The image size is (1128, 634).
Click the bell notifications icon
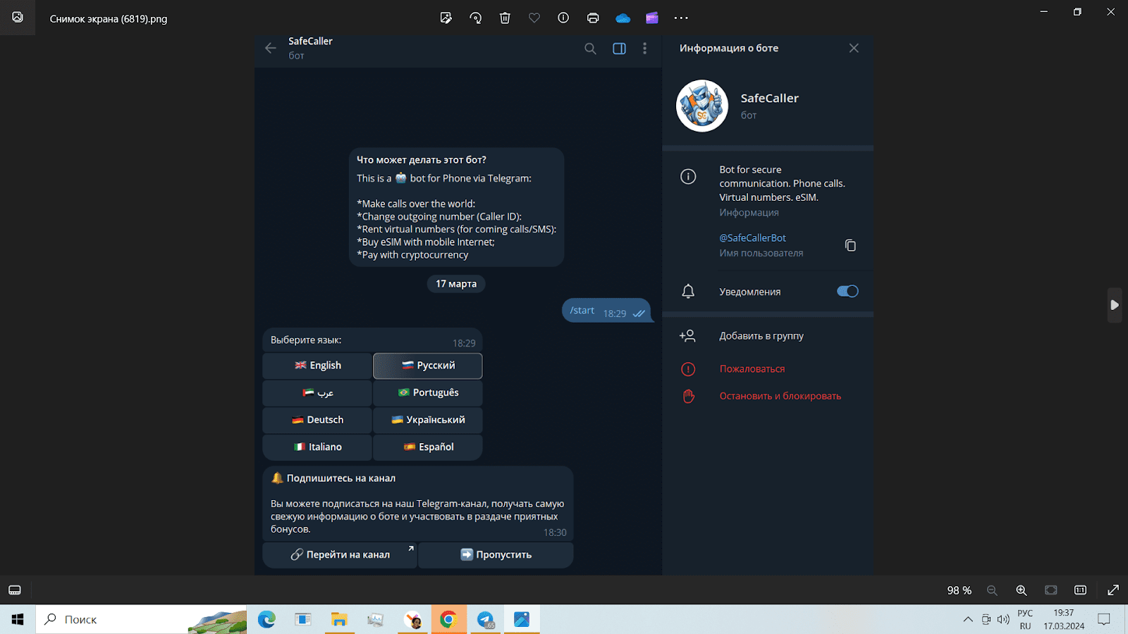(x=688, y=292)
